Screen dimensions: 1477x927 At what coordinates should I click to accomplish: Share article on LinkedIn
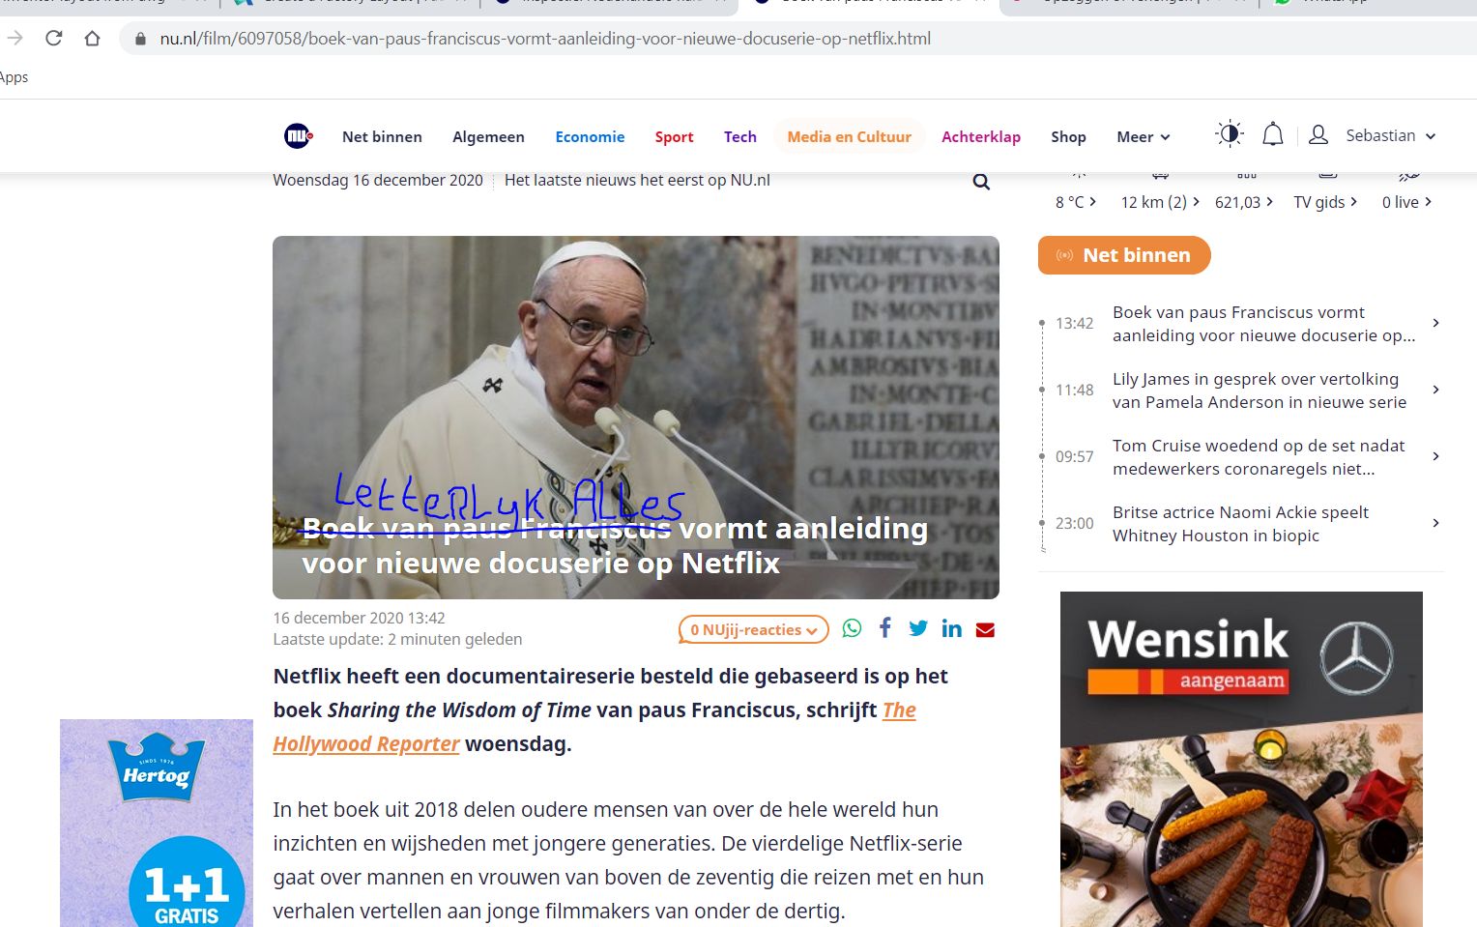pos(952,629)
